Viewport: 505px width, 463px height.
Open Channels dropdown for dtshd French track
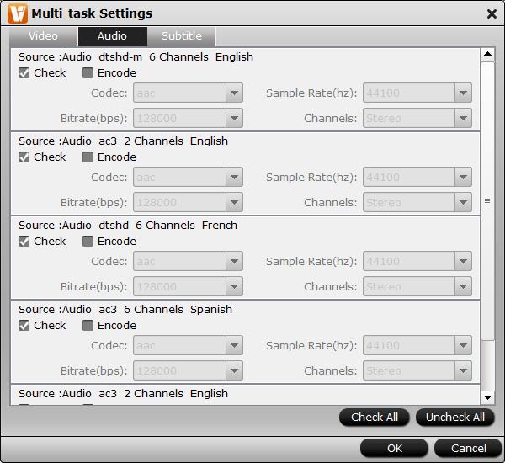click(417, 286)
